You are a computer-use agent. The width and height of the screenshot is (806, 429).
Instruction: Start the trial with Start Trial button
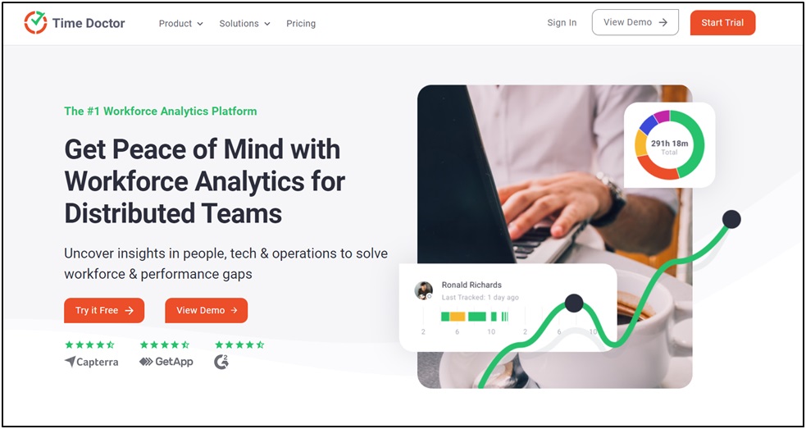point(722,23)
